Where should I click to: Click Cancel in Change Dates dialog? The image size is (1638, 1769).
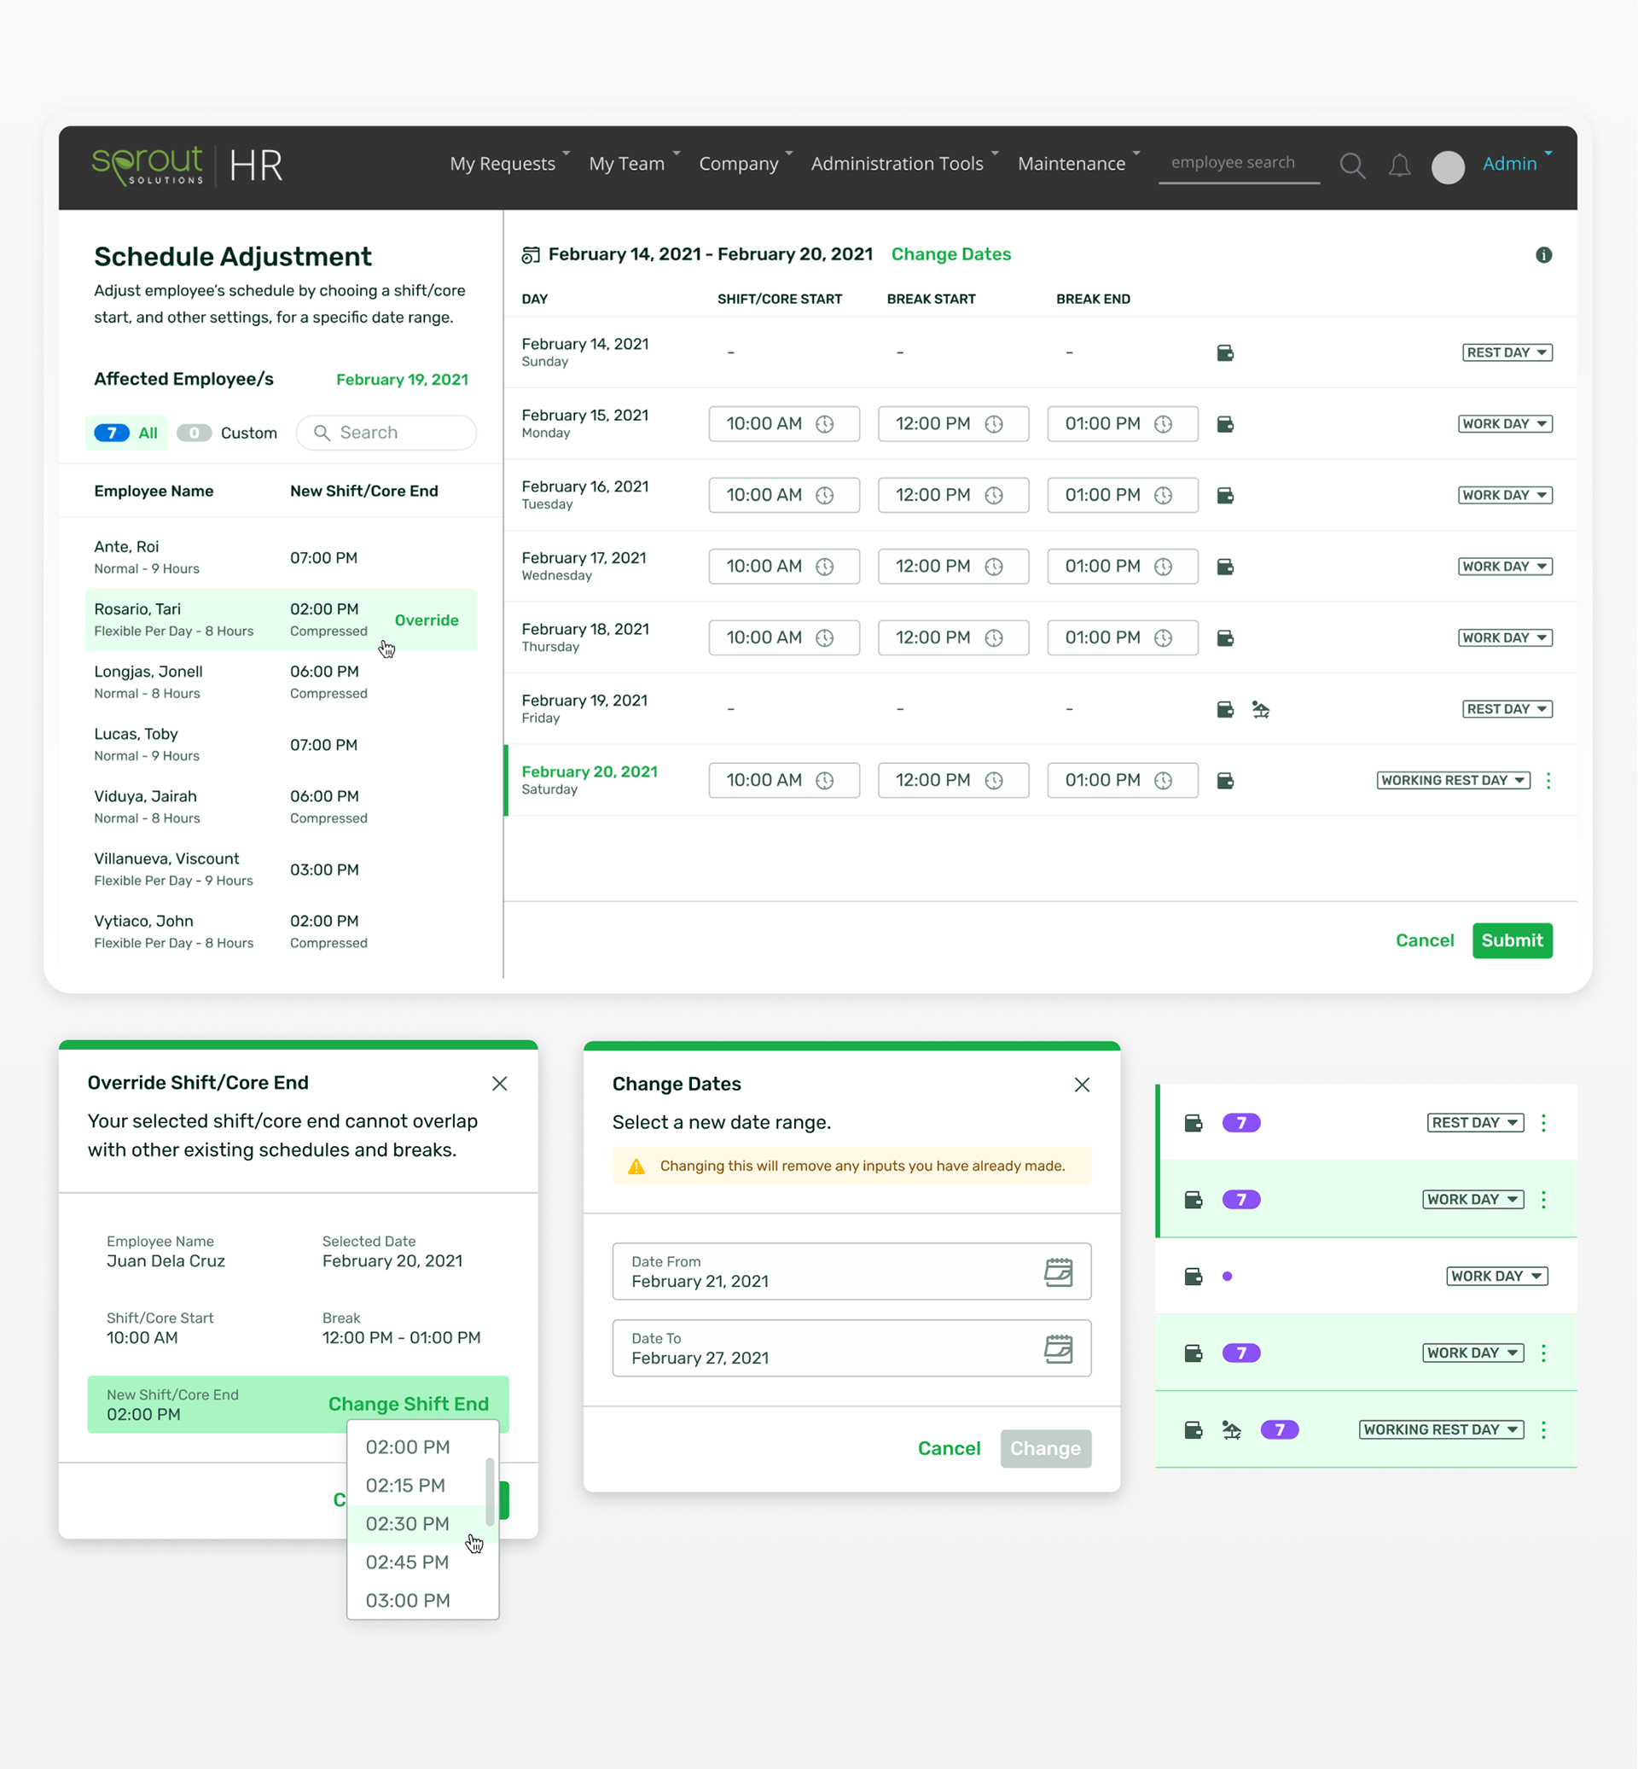(949, 1448)
